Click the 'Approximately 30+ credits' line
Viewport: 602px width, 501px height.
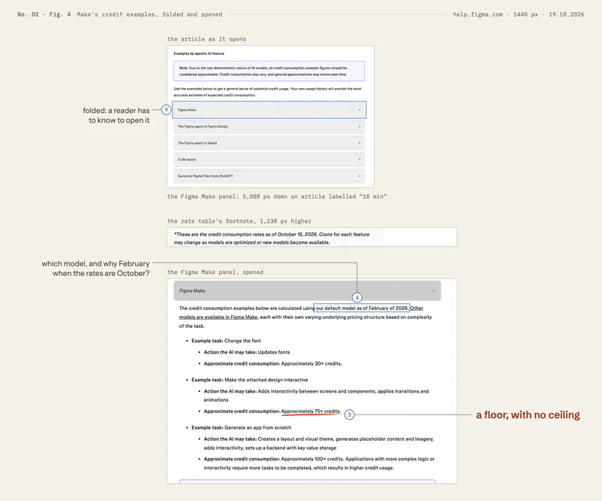coord(272,363)
